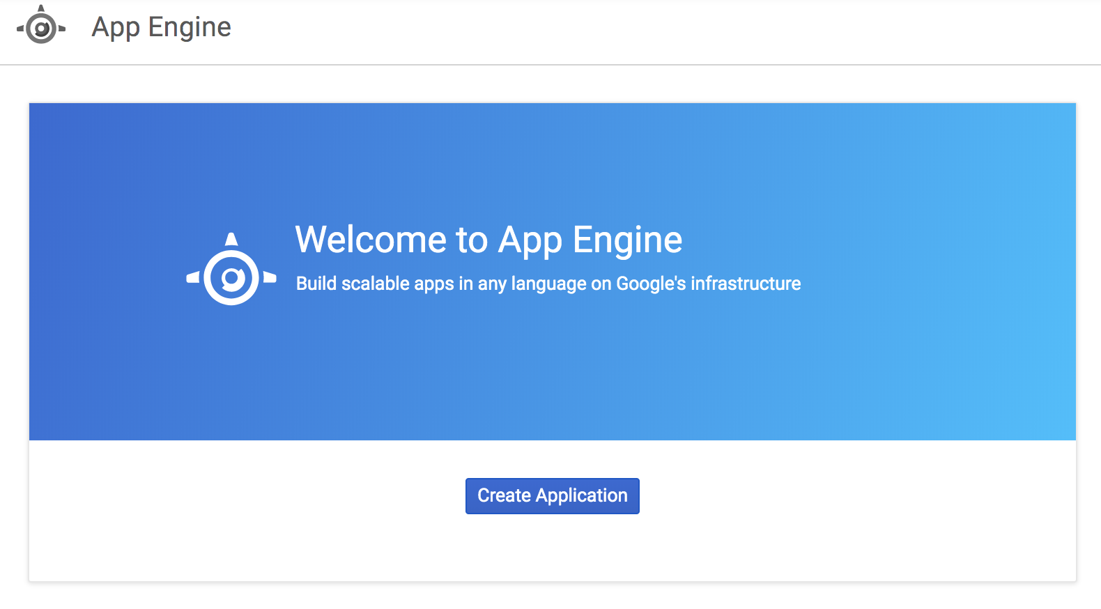Image resolution: width=1101 pixels, height=609 pixels.
Task: Click the word "Engine" in the header title
Action: pyautogui.click(x=190, y=27)
